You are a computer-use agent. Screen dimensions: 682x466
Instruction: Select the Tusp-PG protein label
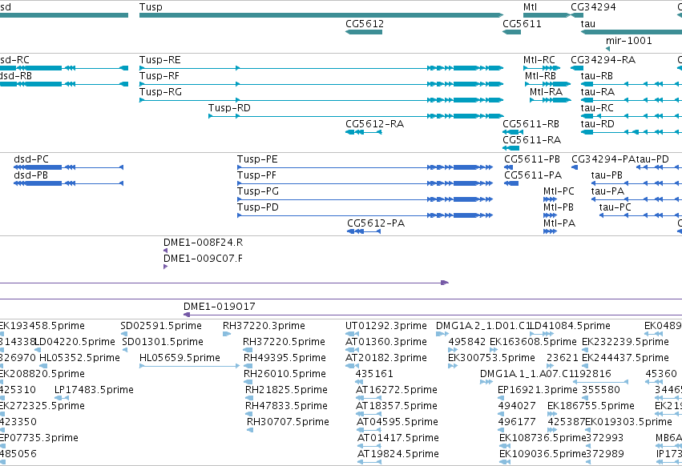click(x=258, y=191)
